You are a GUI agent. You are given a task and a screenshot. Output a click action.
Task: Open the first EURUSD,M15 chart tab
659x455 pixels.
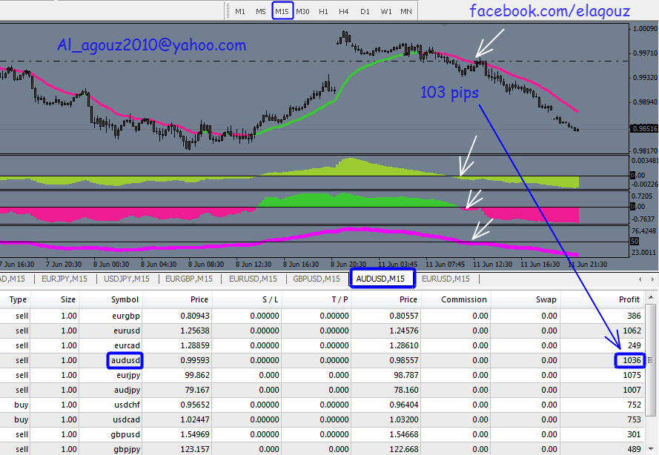(x=253, y=279)
